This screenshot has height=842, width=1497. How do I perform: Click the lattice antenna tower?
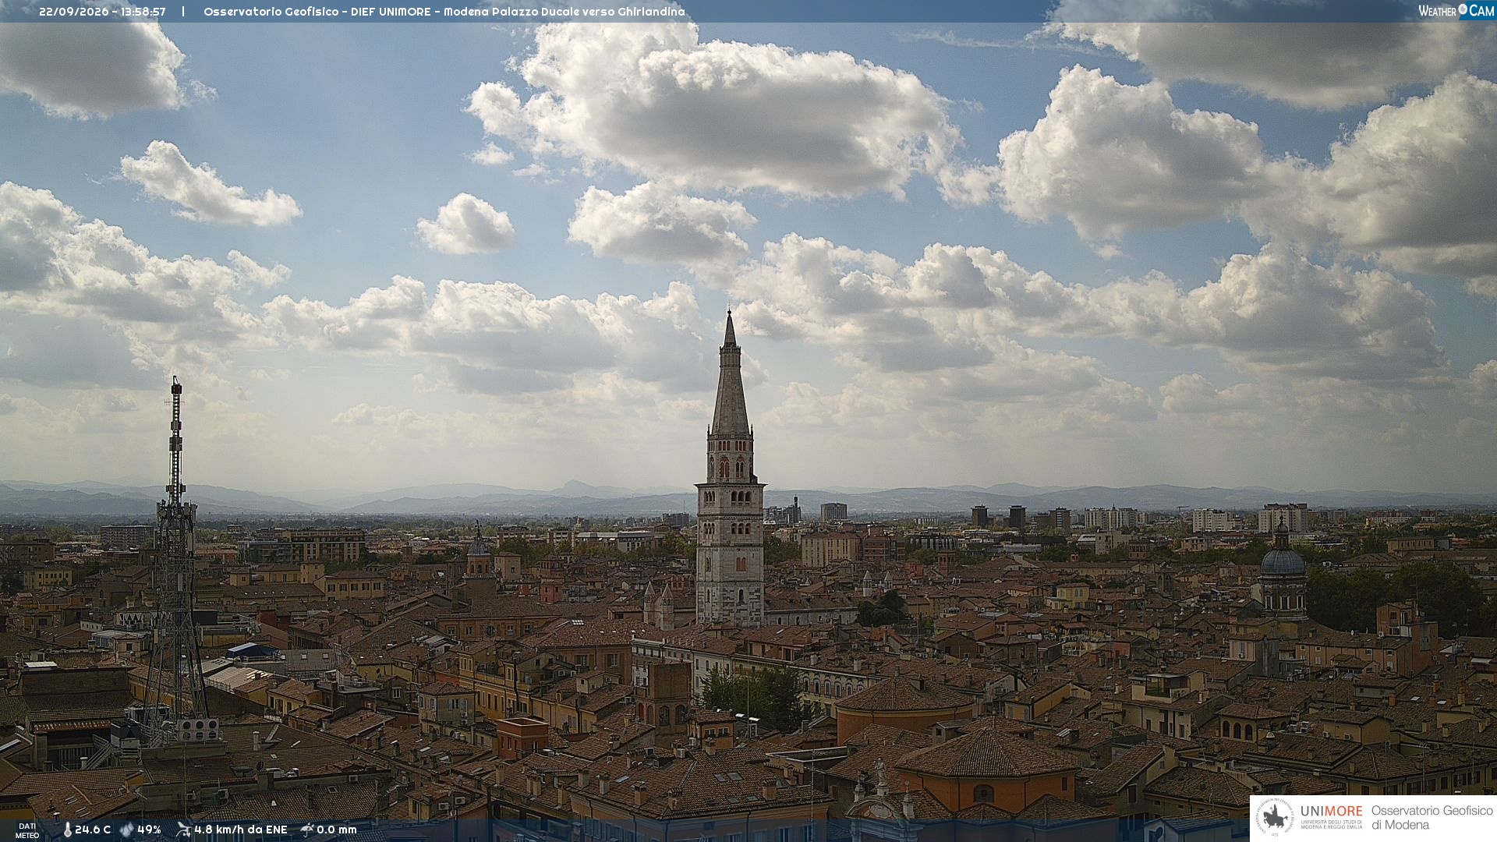(x=175, y=561)
